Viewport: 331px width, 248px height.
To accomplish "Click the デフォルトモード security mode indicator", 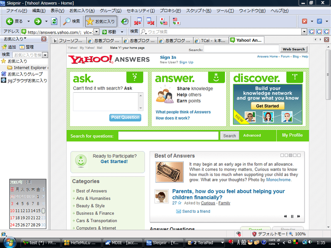I will pos(270,234).
